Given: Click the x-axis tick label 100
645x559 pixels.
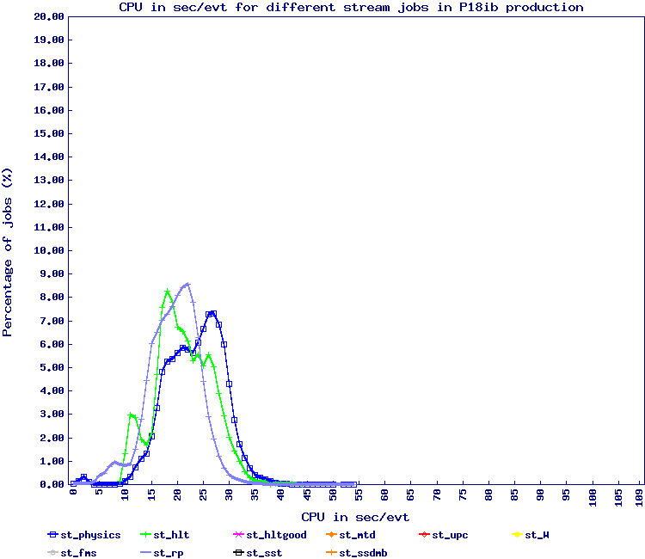Looking at the screenshot, I should 593,498.
